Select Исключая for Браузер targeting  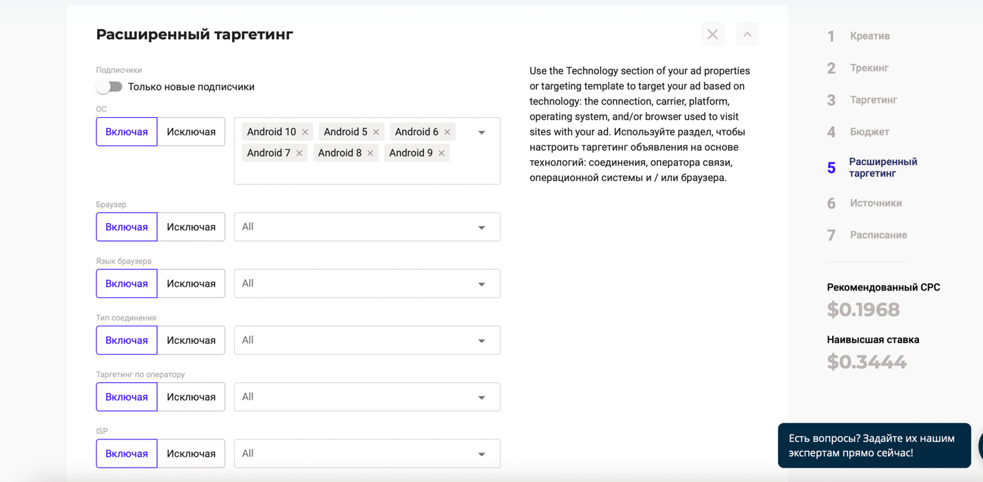point(191,227)
